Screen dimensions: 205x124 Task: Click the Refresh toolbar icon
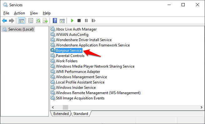click(x=38, y=21)
